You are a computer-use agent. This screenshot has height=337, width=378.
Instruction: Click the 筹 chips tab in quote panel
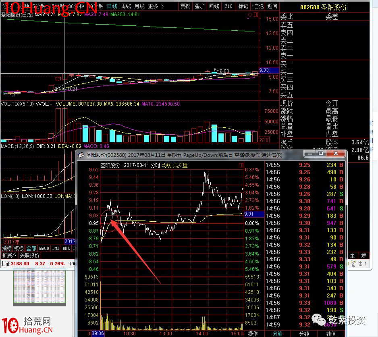point(363,256)
